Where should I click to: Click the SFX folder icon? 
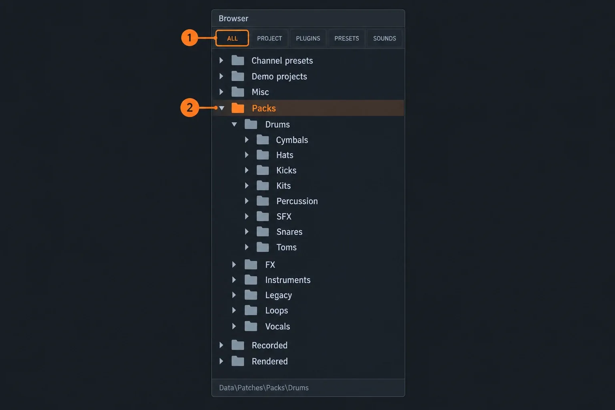(263, 216)
